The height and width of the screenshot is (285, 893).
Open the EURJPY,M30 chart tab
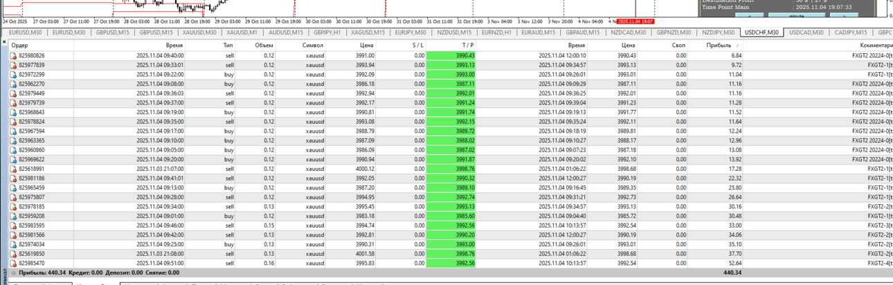coord(411,33)
